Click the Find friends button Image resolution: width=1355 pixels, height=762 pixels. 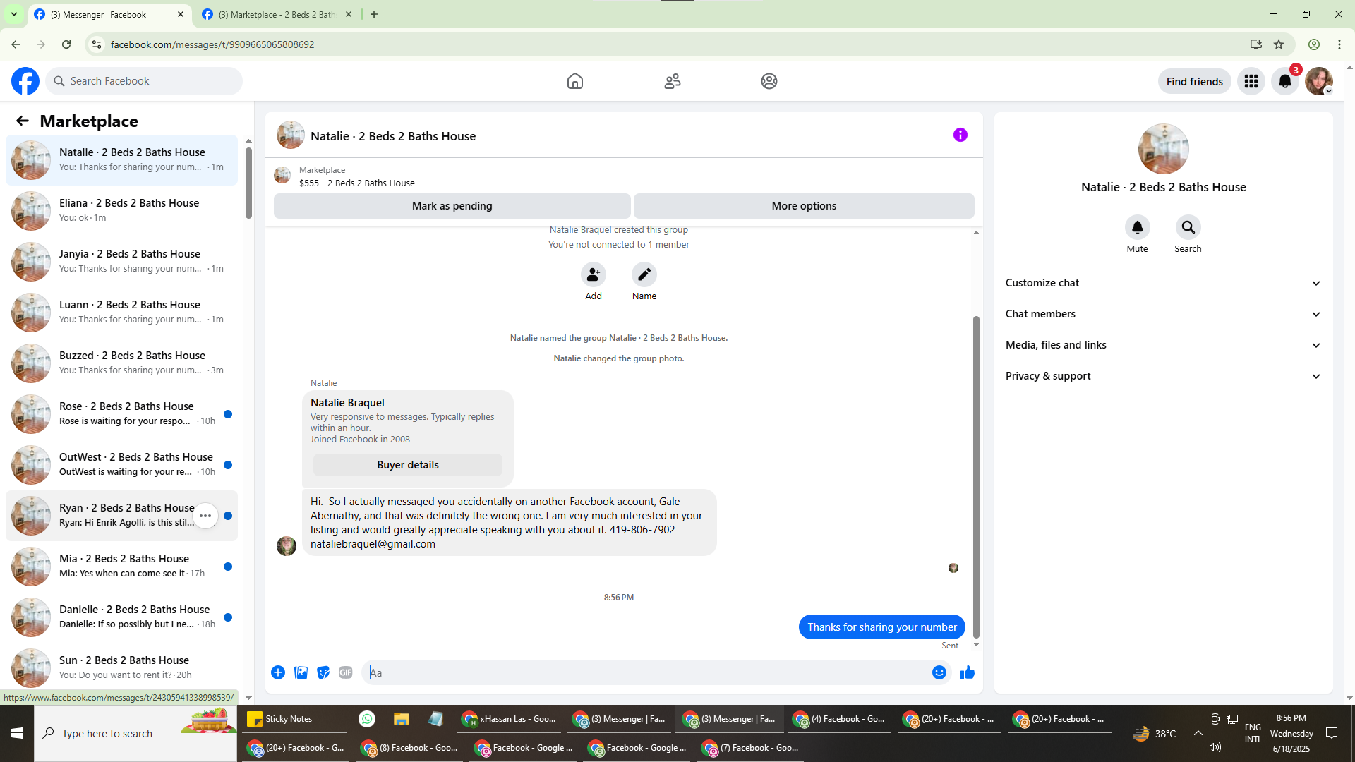click(1195, 81)
